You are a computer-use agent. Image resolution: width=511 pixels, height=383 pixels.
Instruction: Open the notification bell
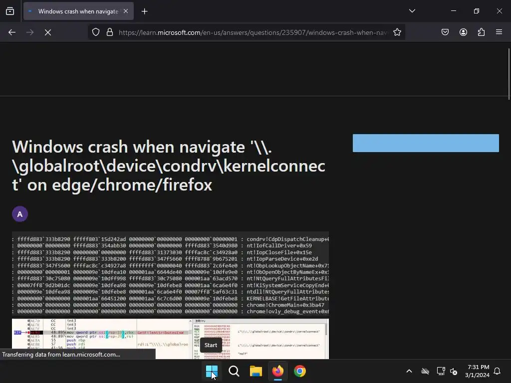pyautogui.click(x=498, y=371)
